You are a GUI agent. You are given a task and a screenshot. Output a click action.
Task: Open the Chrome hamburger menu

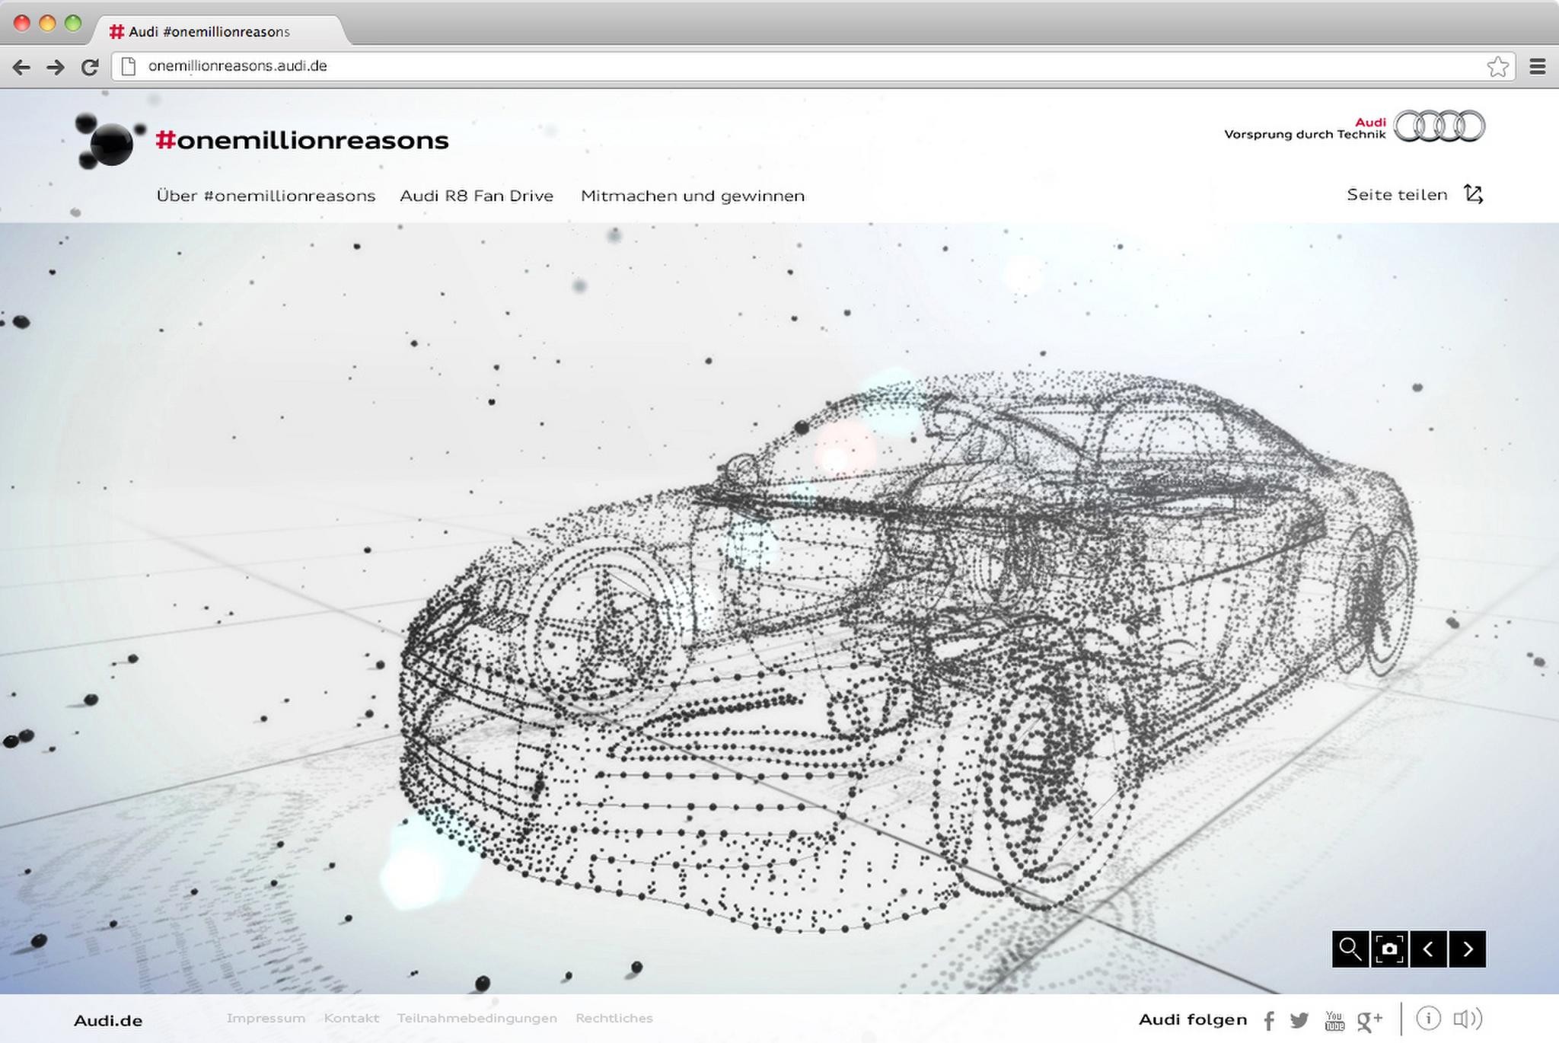pyautogui.click(x=1537, y=67)
